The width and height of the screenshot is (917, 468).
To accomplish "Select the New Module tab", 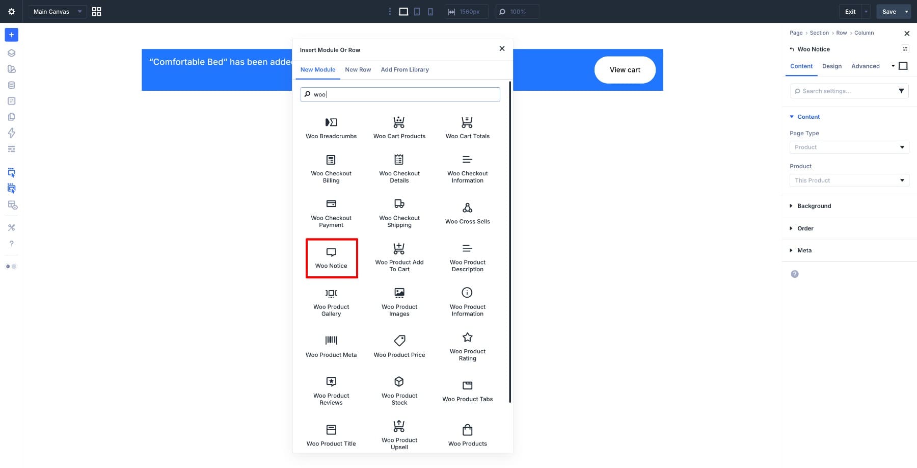I will click(318, 69).
